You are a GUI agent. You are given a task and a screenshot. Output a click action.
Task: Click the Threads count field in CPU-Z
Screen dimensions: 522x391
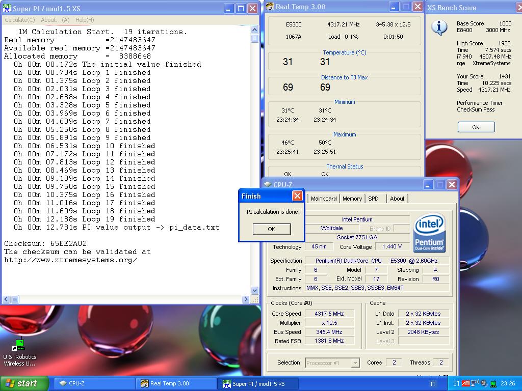click(441, 362)
